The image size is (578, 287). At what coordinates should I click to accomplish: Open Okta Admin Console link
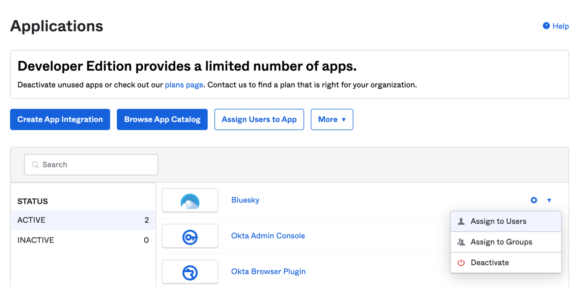268,236
